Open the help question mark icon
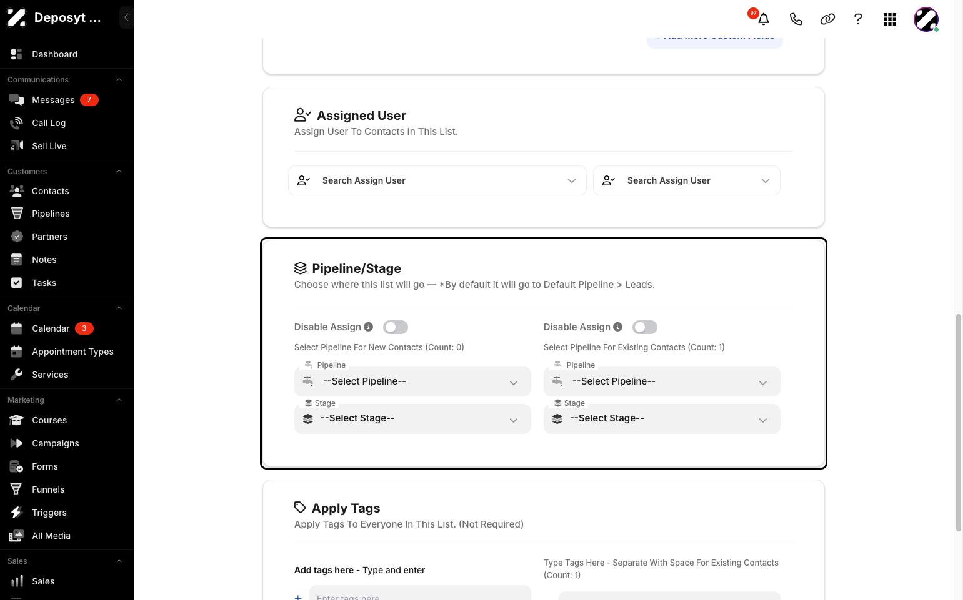Viewport: 963px width, 600px height. 858,19
